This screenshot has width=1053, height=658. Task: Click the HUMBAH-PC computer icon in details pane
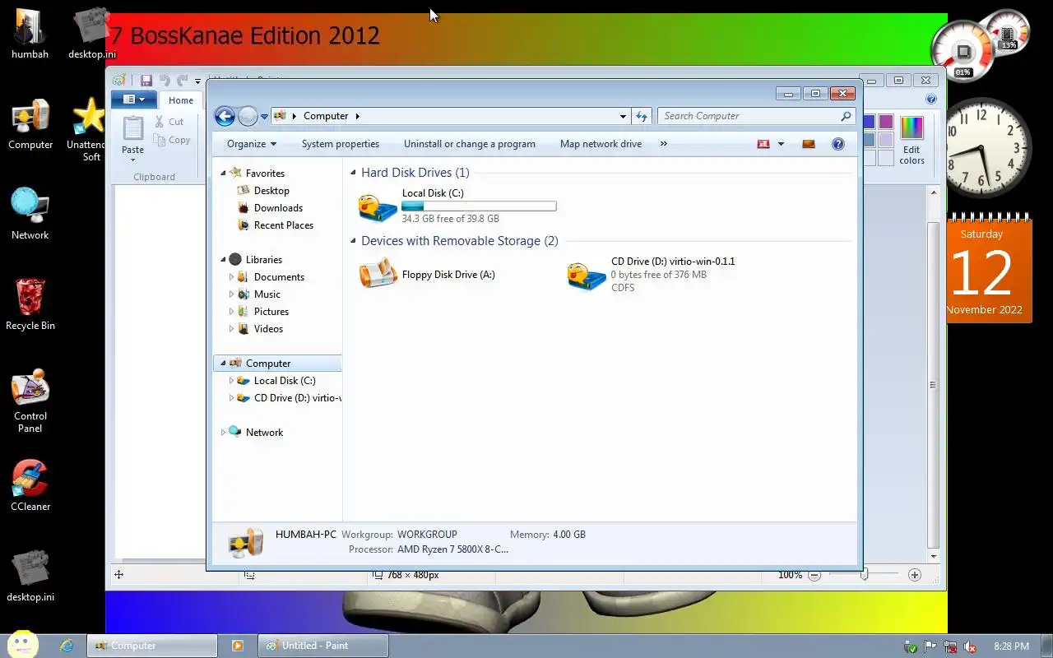click(x=246, y=543)
